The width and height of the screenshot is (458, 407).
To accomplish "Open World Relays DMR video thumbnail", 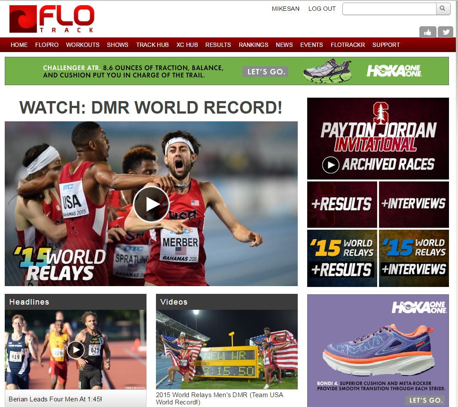I will tap(227, 349).
